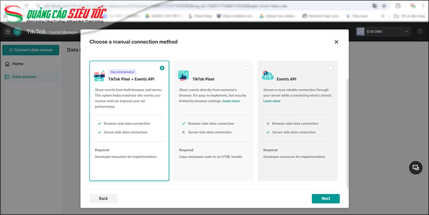Screen dimensions: 429x215
Task: Select the TikTok Pixel radio button
Action: (246, 68)
